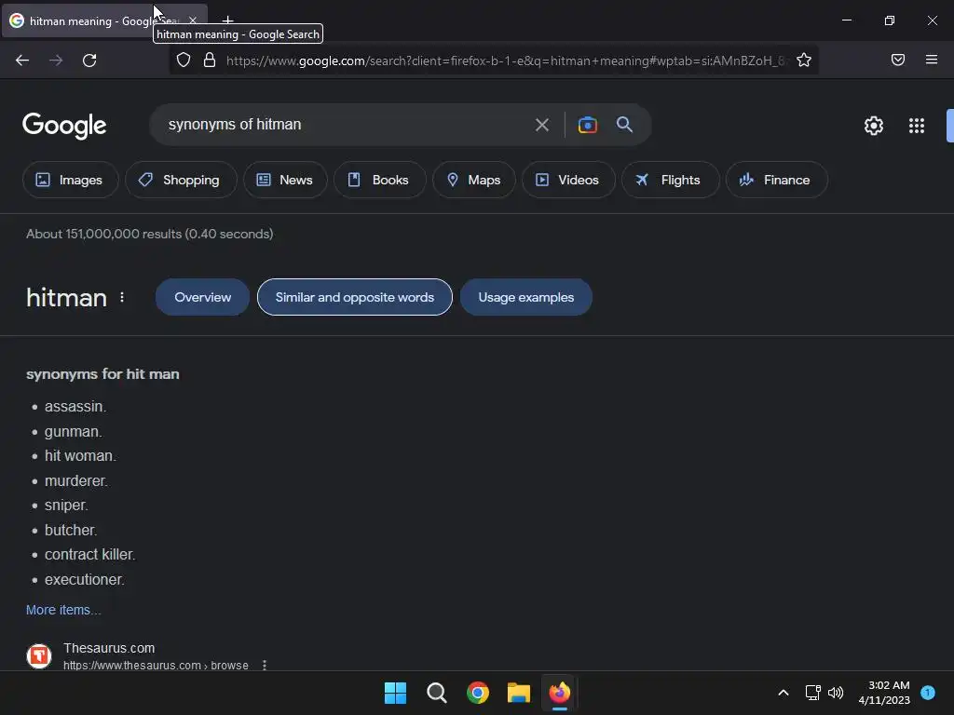Click the Thesaurus.com site favicon
Screen dimensions: 954x715
(x=39, y=656)
